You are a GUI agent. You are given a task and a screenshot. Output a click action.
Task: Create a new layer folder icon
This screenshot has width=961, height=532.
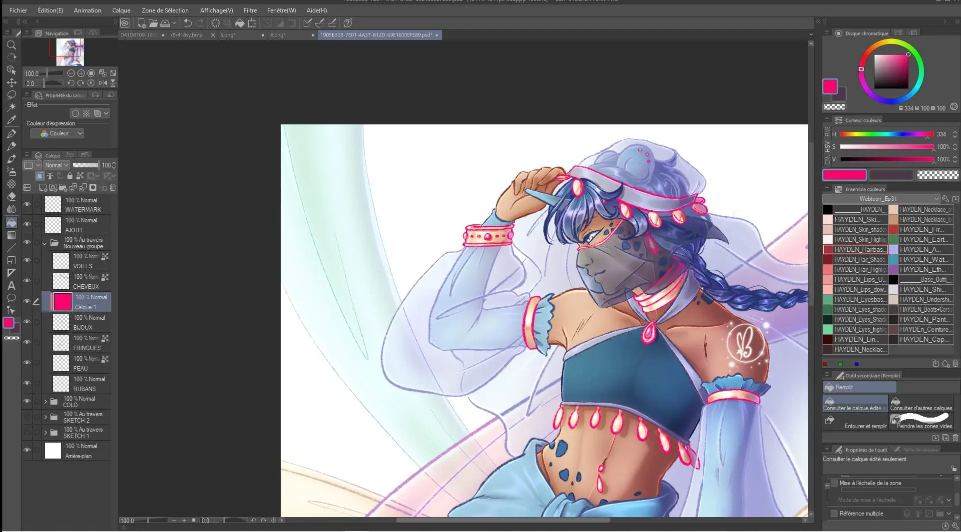(x=63, y=188)
